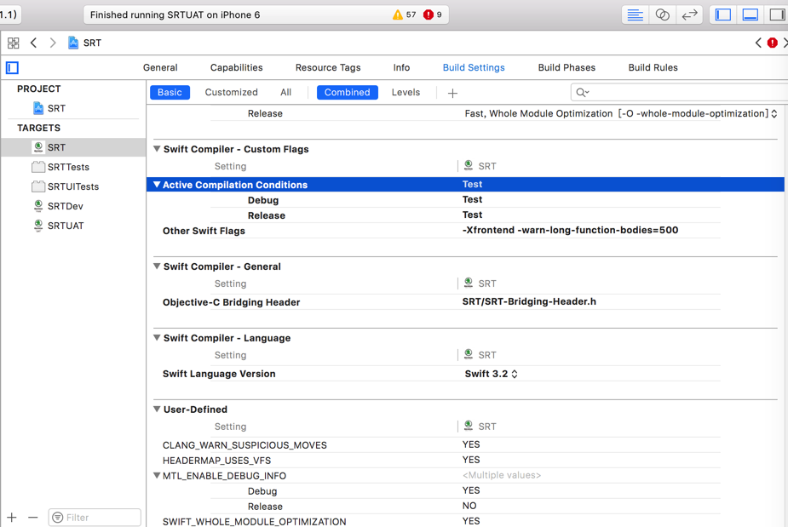Add a new build setting with plus

click(452, 93)
